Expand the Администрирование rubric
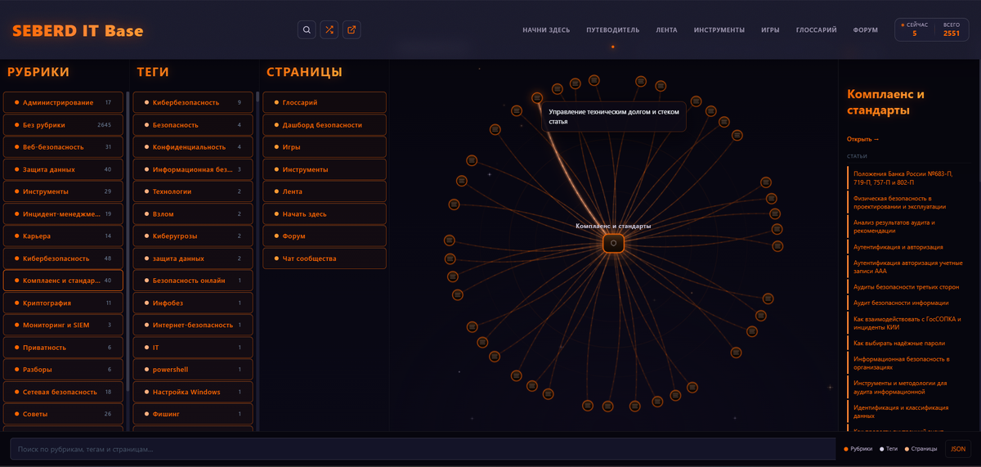Screen dimensions: 981x467 tap(63, 102)
